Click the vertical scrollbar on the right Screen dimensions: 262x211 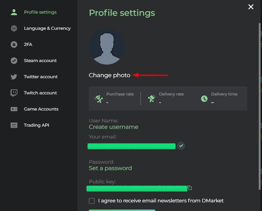pos(259,106)
